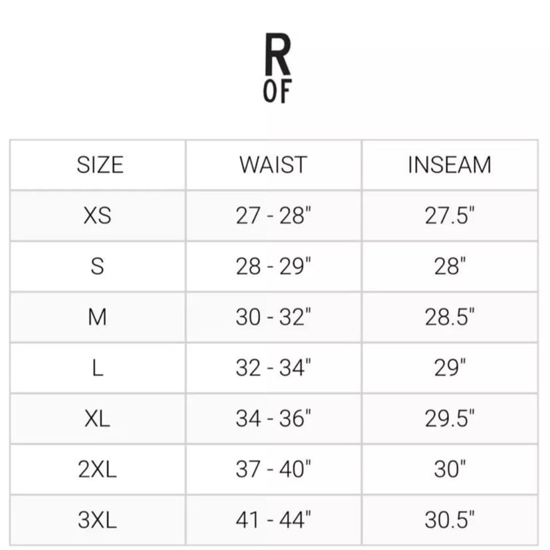Click the 28 - 29" waist cell
Screen dimensions: 550x550
[x=273, y=266]
